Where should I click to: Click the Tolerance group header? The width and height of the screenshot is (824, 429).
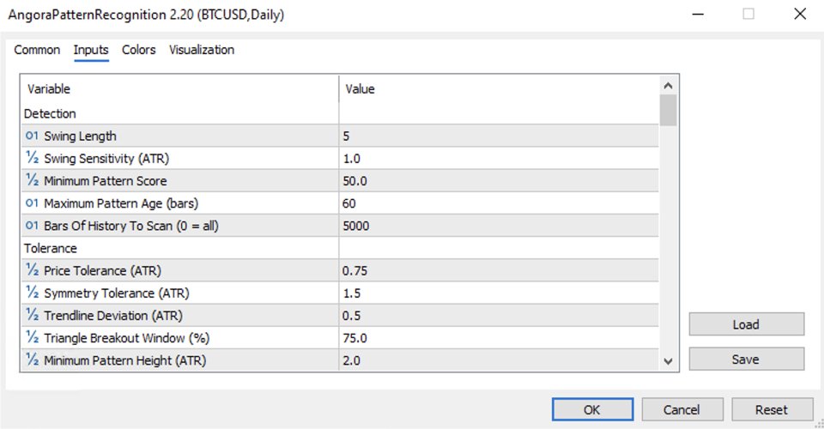(x=51, y=248)
